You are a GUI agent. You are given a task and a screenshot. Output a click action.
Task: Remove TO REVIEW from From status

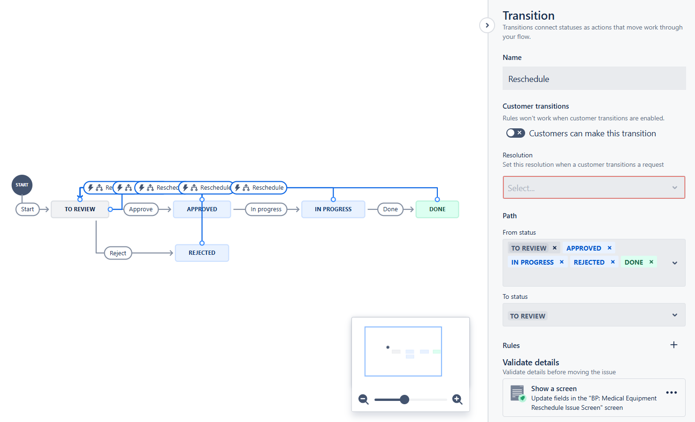point(555,248)
